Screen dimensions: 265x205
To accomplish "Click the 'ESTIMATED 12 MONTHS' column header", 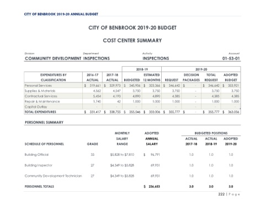I will 152,77.
